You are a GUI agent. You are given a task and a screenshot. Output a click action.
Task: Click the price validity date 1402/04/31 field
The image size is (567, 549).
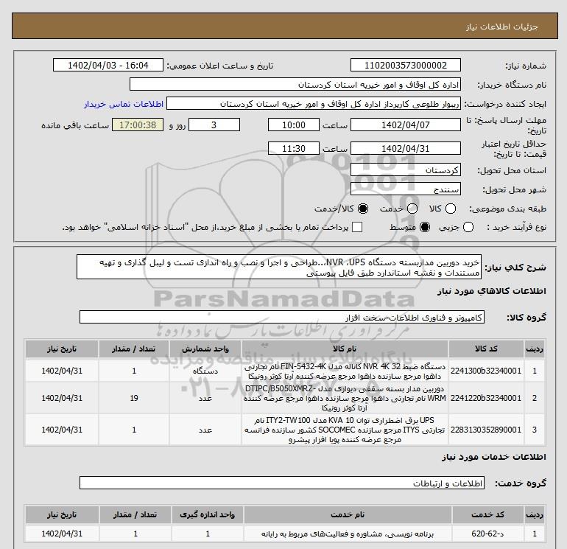pyautogui.click(x=405, y=148)
